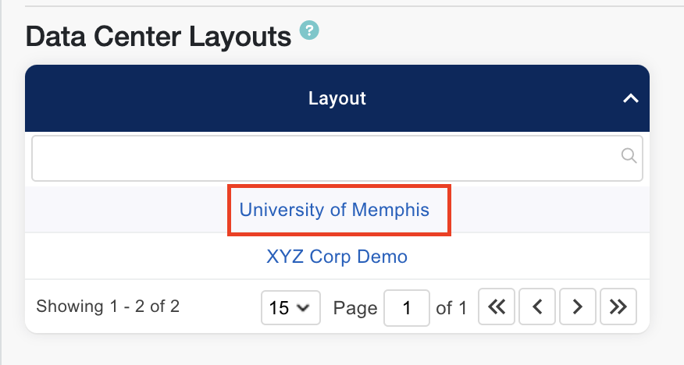
Task: Go to the previous page
Action: click(x=537, y=307)
